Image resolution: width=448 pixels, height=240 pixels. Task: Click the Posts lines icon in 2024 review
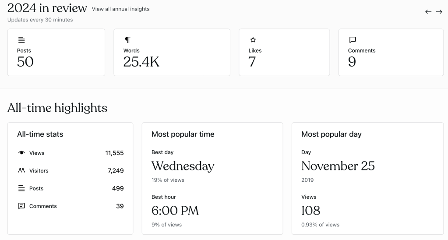pyautogui.click(x=21, y=40)
